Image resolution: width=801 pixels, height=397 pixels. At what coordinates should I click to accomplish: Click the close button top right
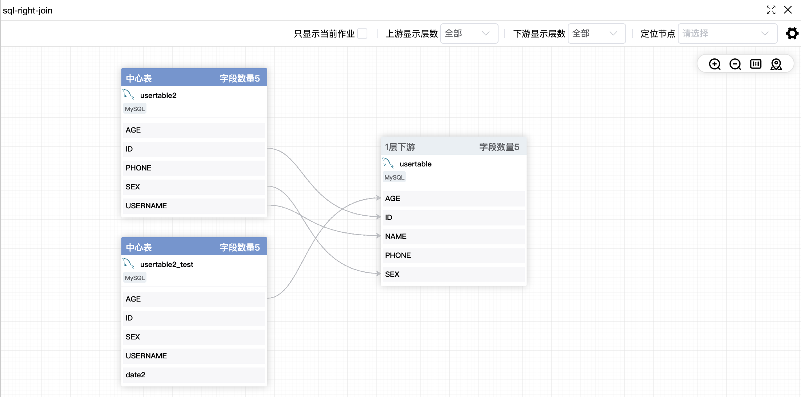pos(788,10)
